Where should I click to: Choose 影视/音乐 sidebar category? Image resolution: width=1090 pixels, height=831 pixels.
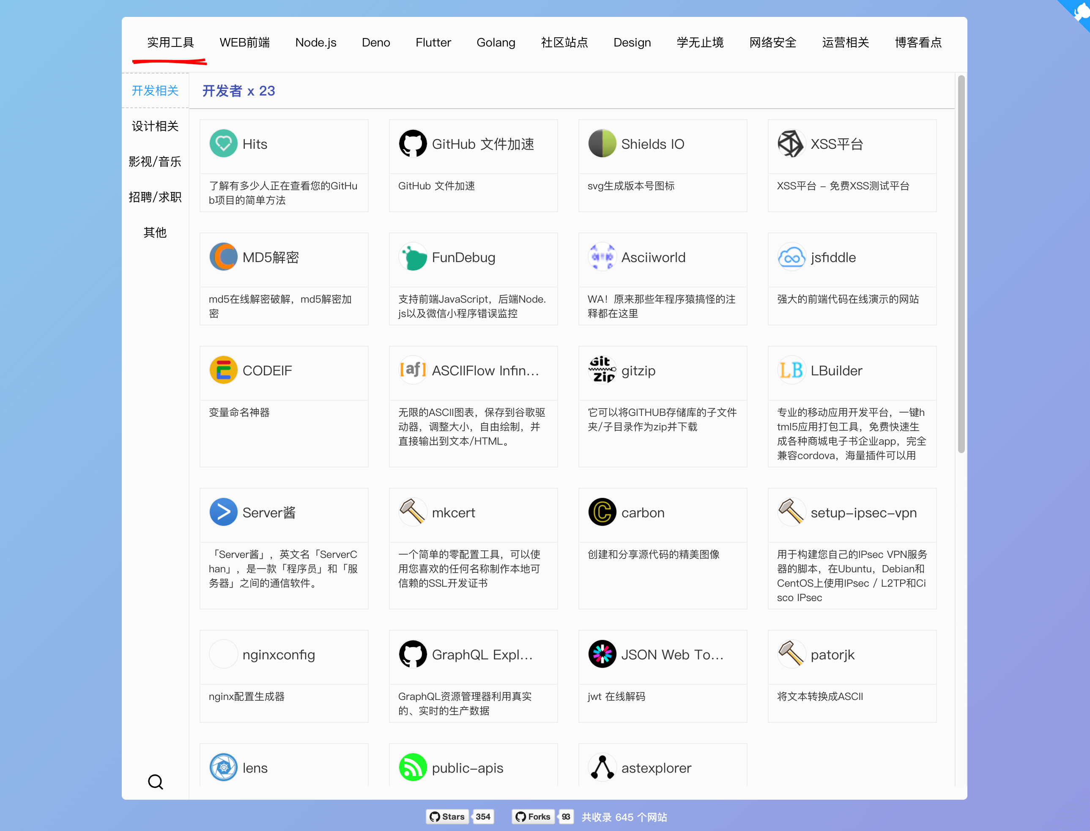coord(155,162)
